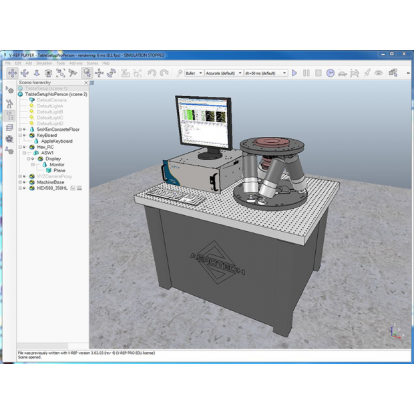Open simulation settings from left sidebar
The height and width of the screenshot is (414, 414).
(9, 89)
